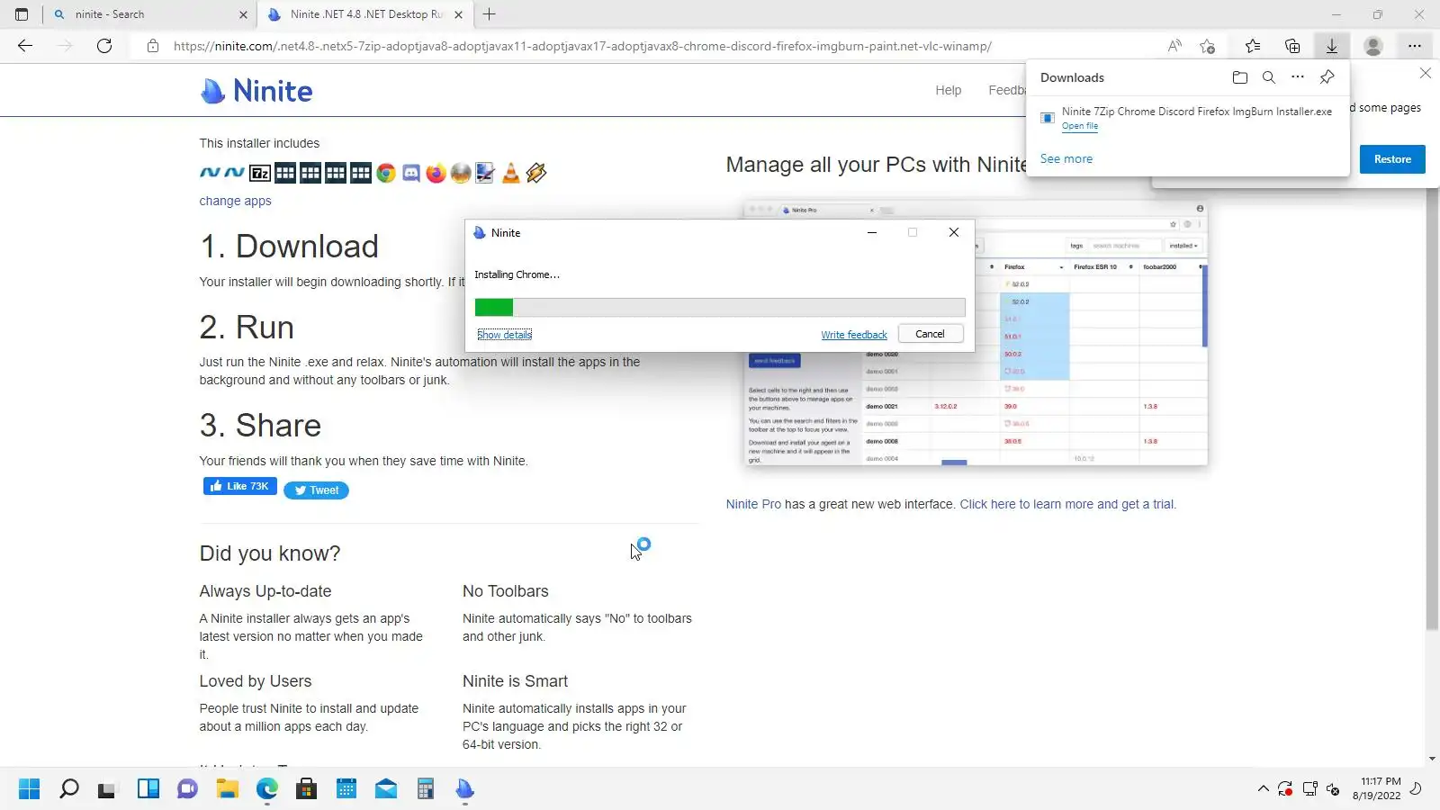The image size is (1440, 810).
Task: Open Mail app from taskbar
Action: (x=385, y=789)
